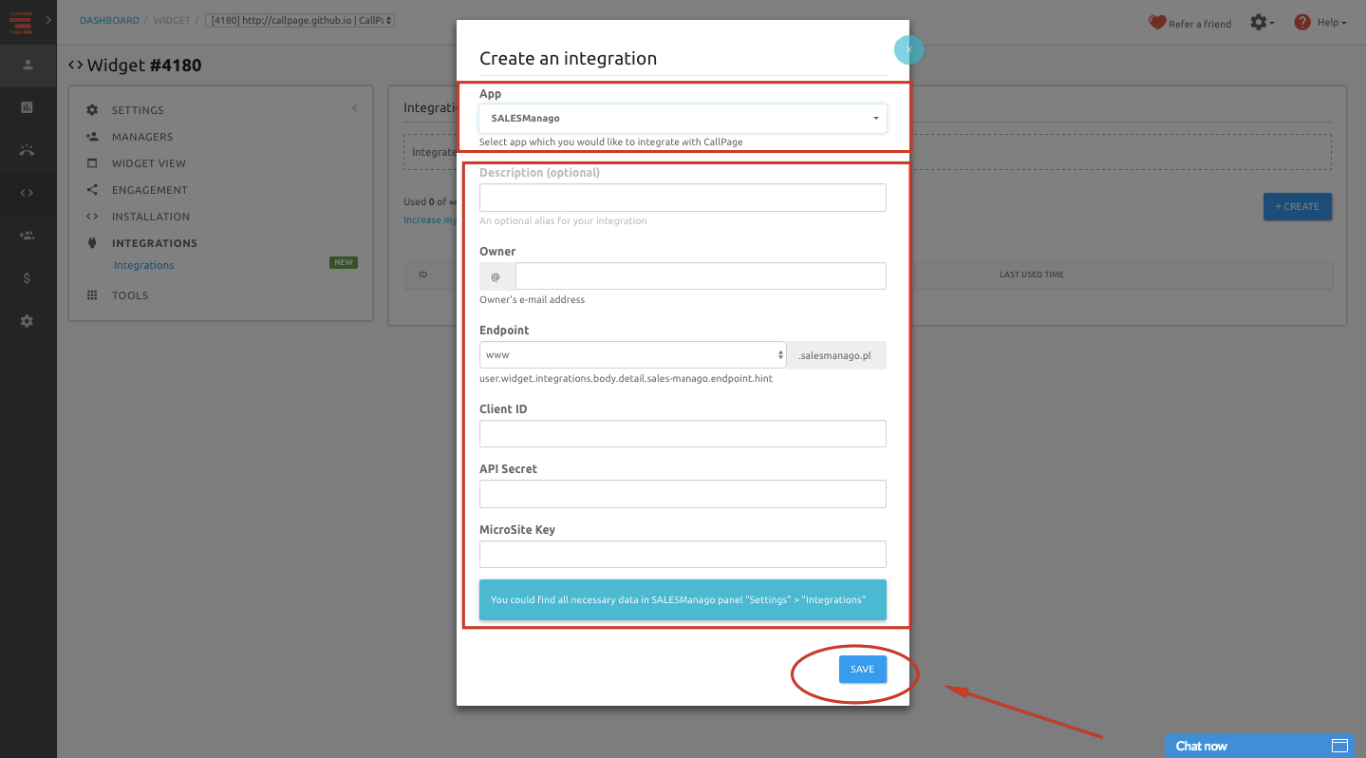Image resolution: width=1366 pixels, height=758 pixels.
Task: Open the calls phone sidebar icon
Action: click(x=28, y=150)
